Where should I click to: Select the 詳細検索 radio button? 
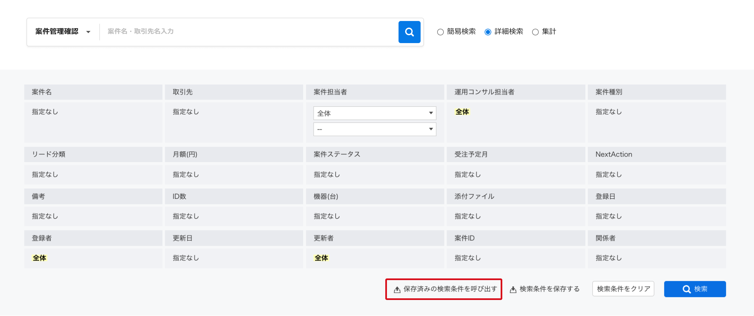pos(488,32)
